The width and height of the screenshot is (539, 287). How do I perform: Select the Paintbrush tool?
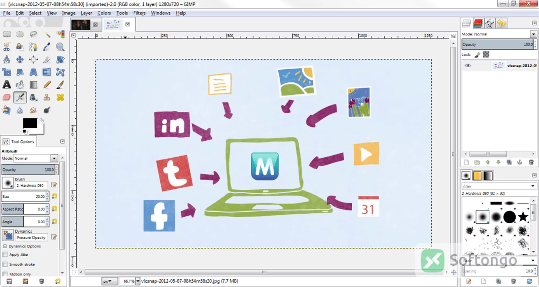[60, 85]
